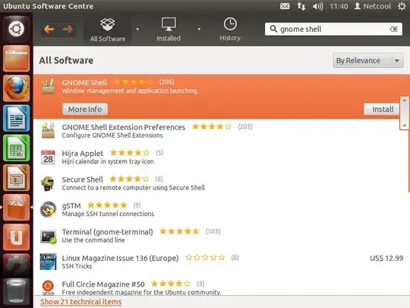The height and width of the screenshot is (308, 410).
Task: Click the Hijra Applet calendar icon
Action: coord(48,157)
